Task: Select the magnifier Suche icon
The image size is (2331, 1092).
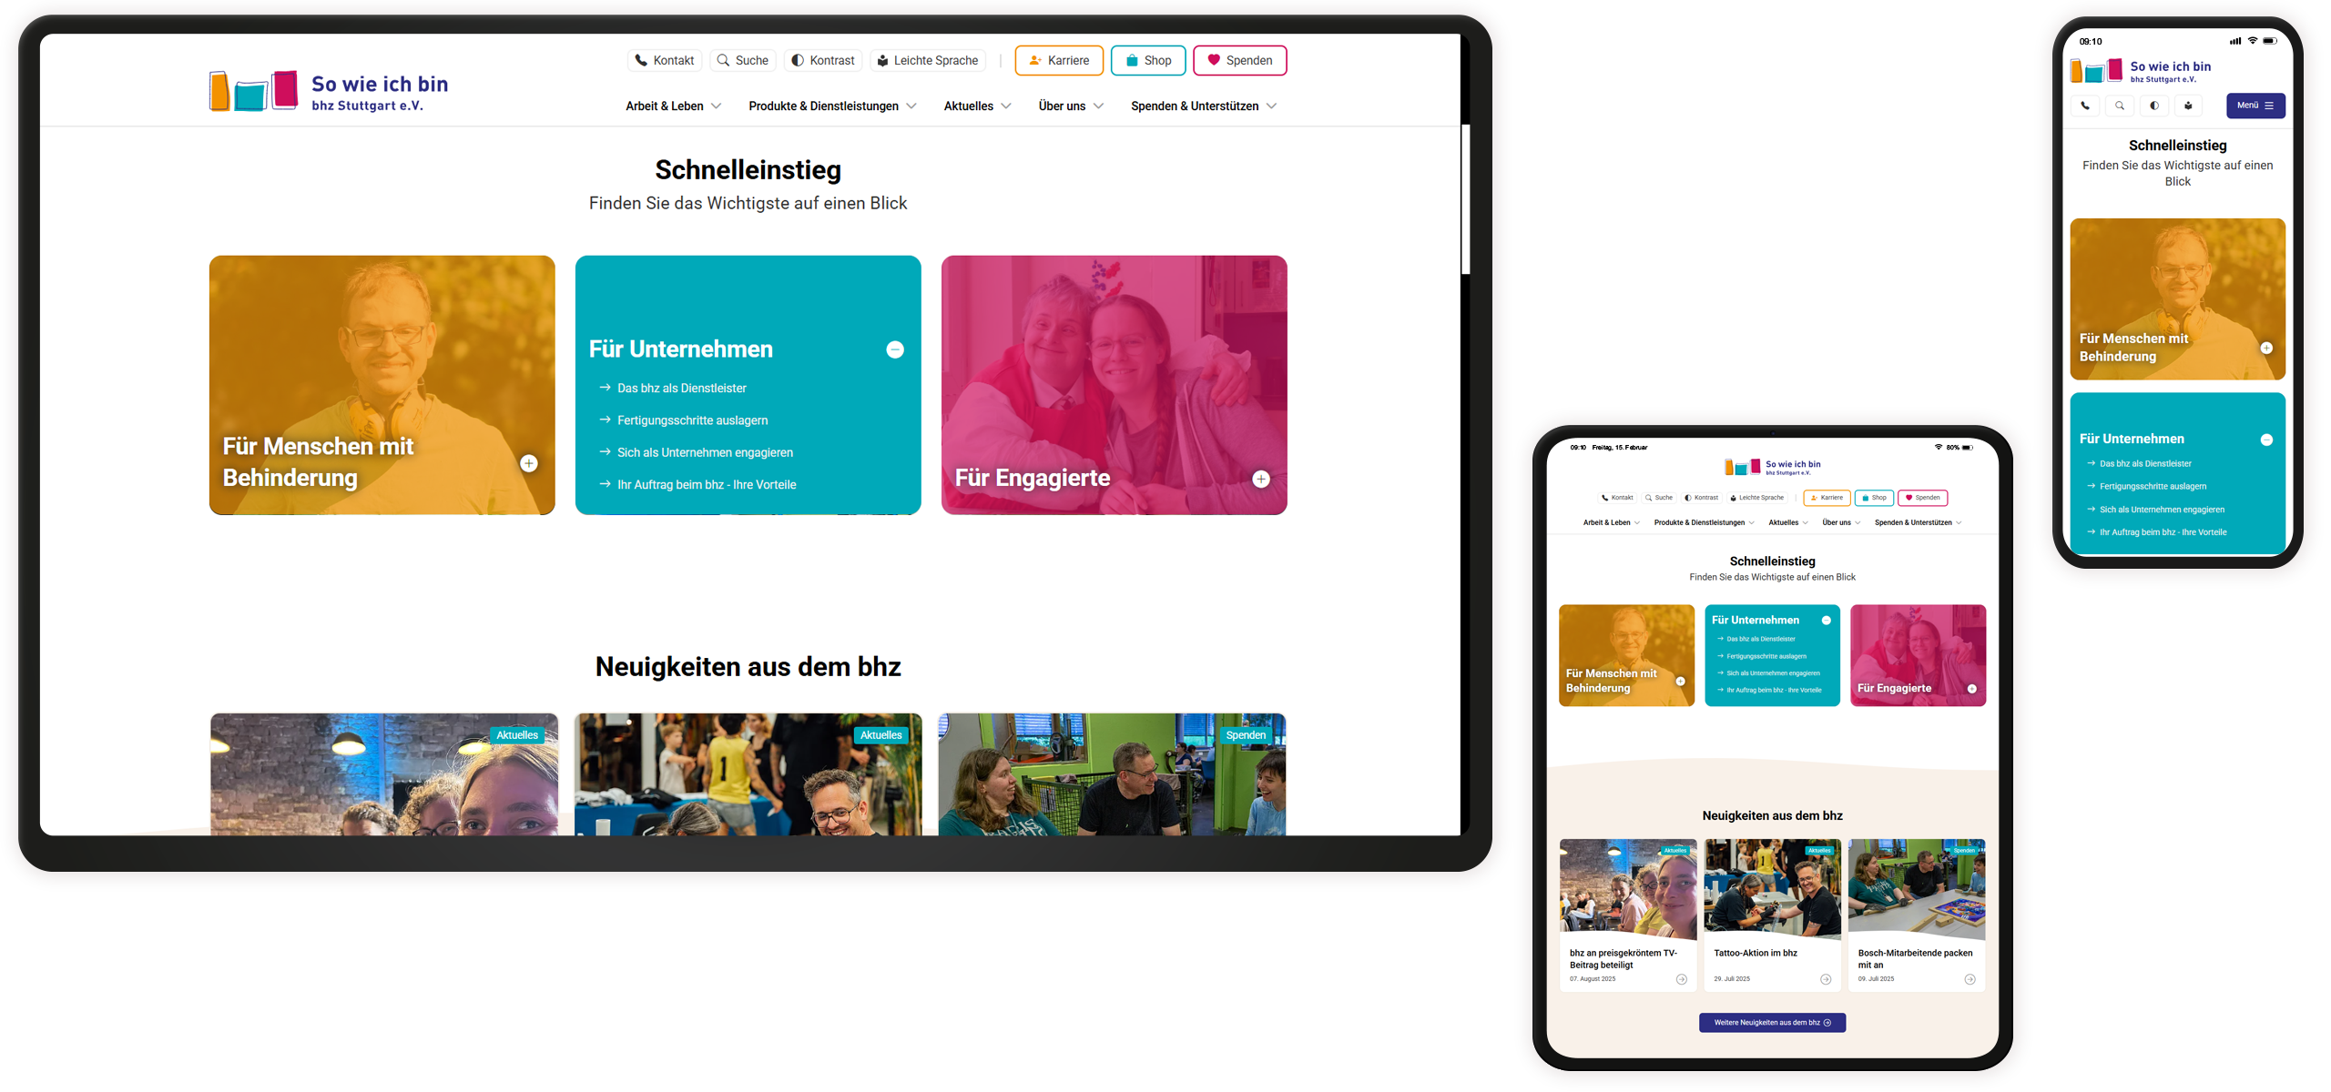Action: (725, 60)
